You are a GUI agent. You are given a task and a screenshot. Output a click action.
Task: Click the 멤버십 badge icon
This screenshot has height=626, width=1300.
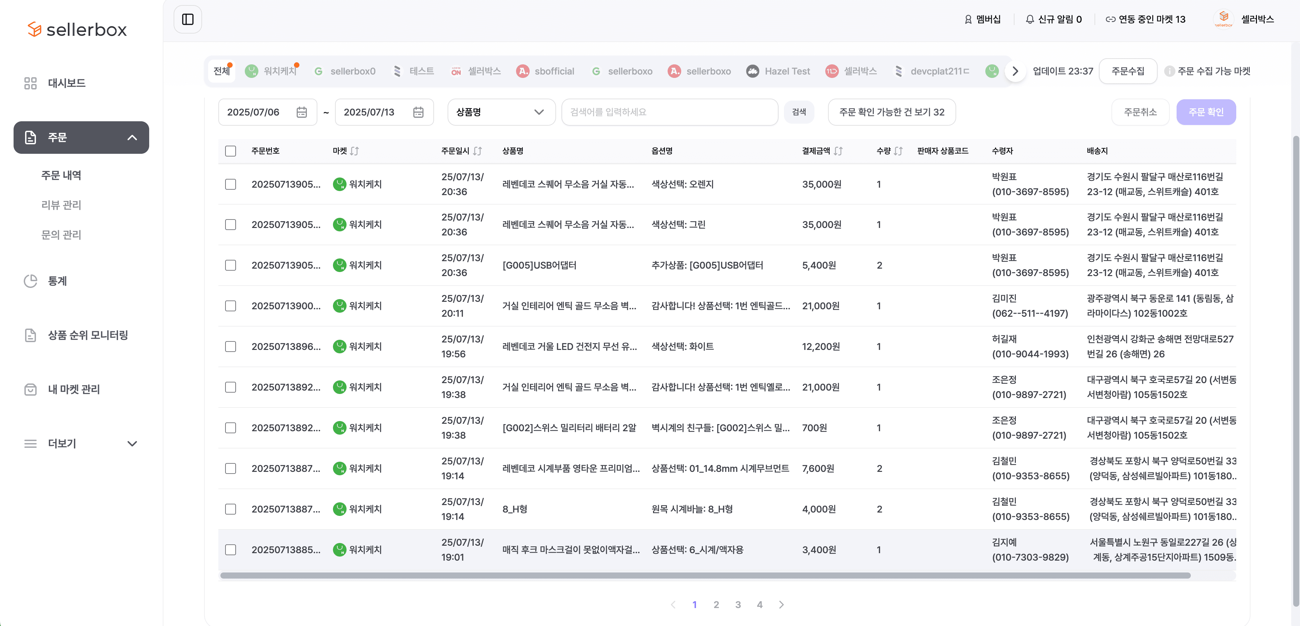coord(967,19)
